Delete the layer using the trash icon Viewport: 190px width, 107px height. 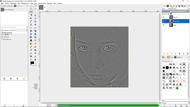pos(187,54)
